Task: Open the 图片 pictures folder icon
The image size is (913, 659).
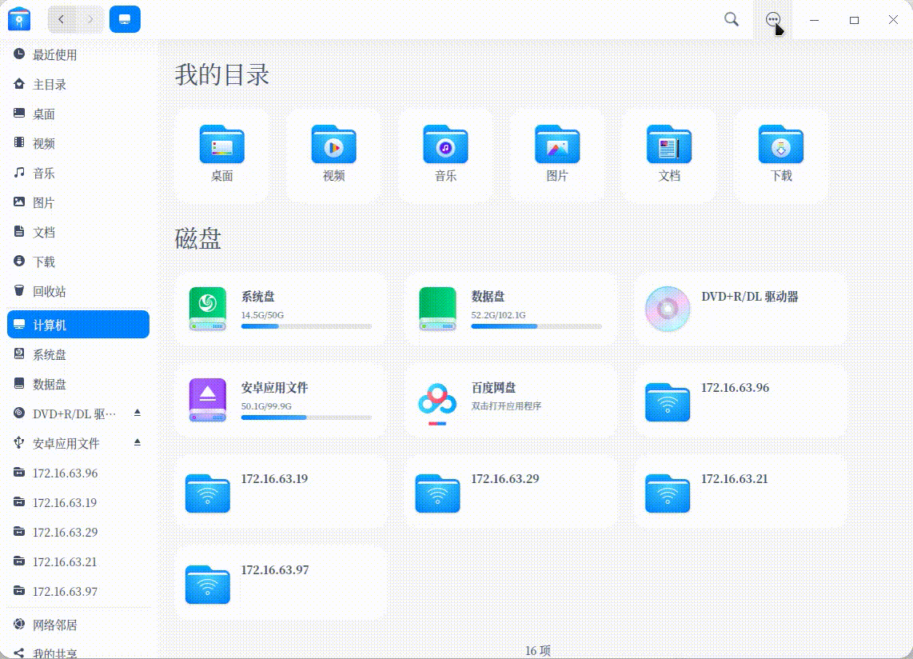Action: tap(556, 146)
